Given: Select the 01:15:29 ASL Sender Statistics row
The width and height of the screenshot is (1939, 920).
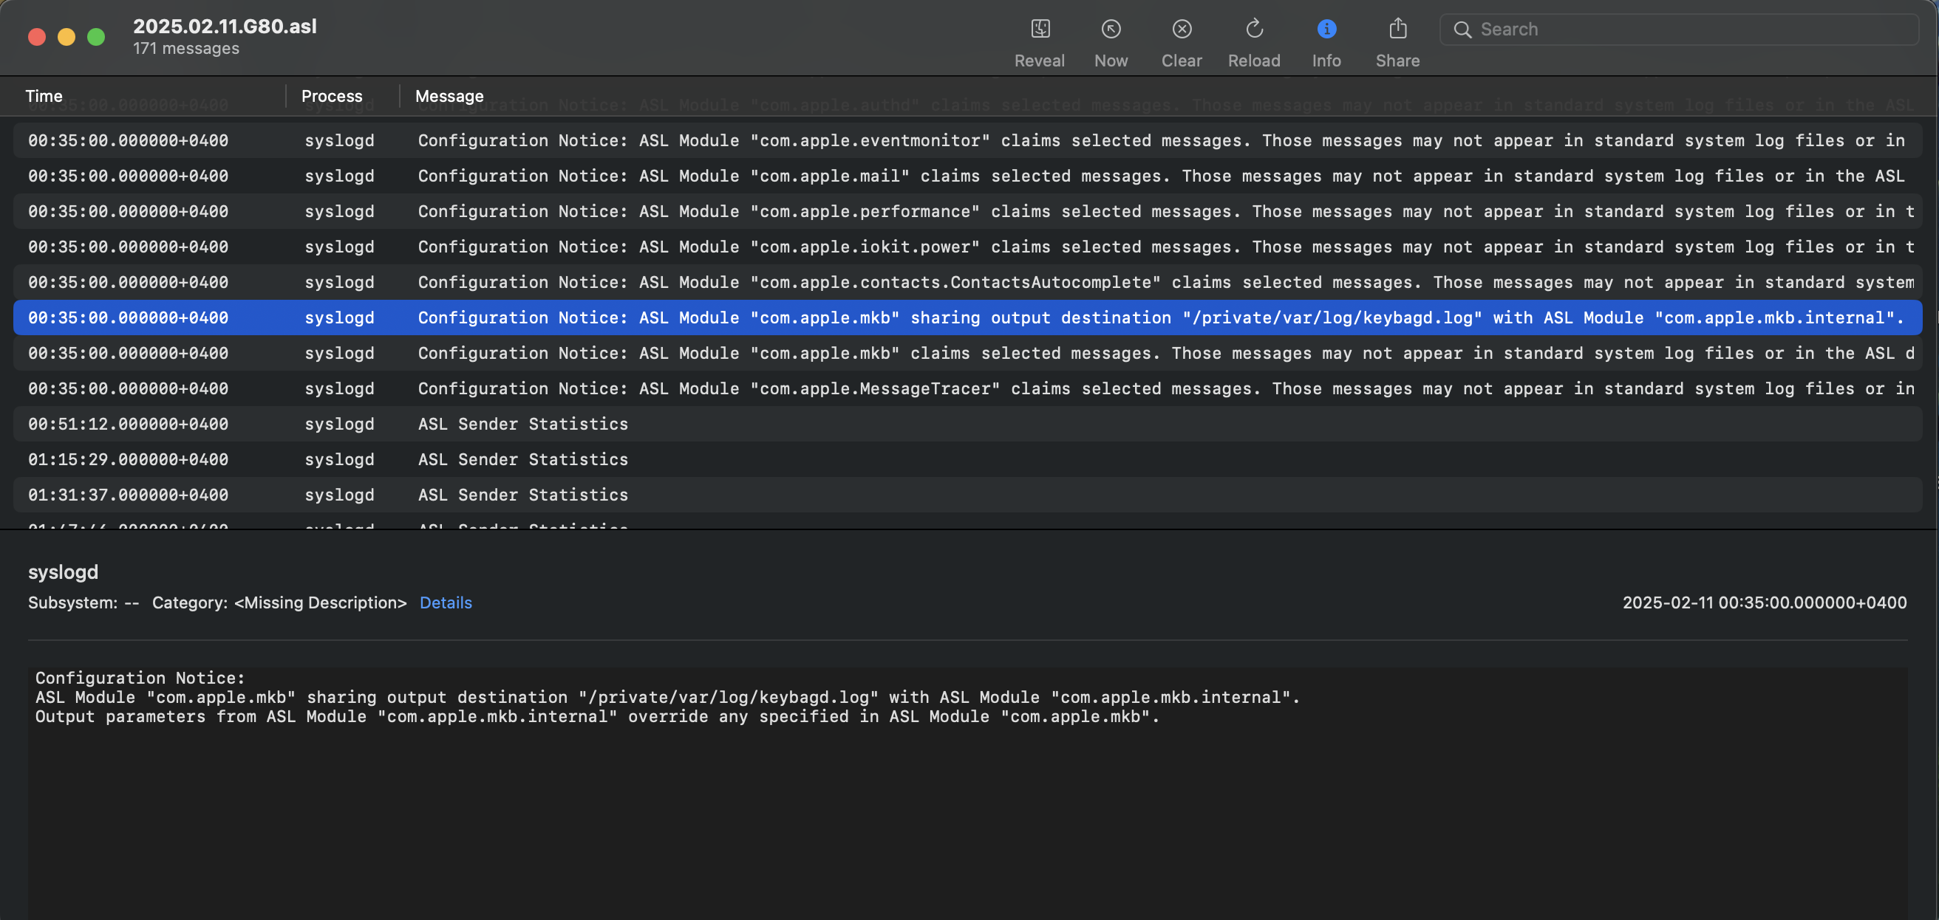Looking at the screenshot, I should pyautogui.click(x=967, y=459).
